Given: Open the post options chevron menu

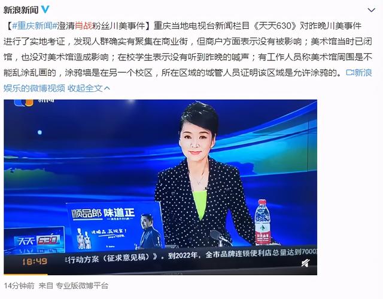Looking at the screenshot, I should click(371, 10).
